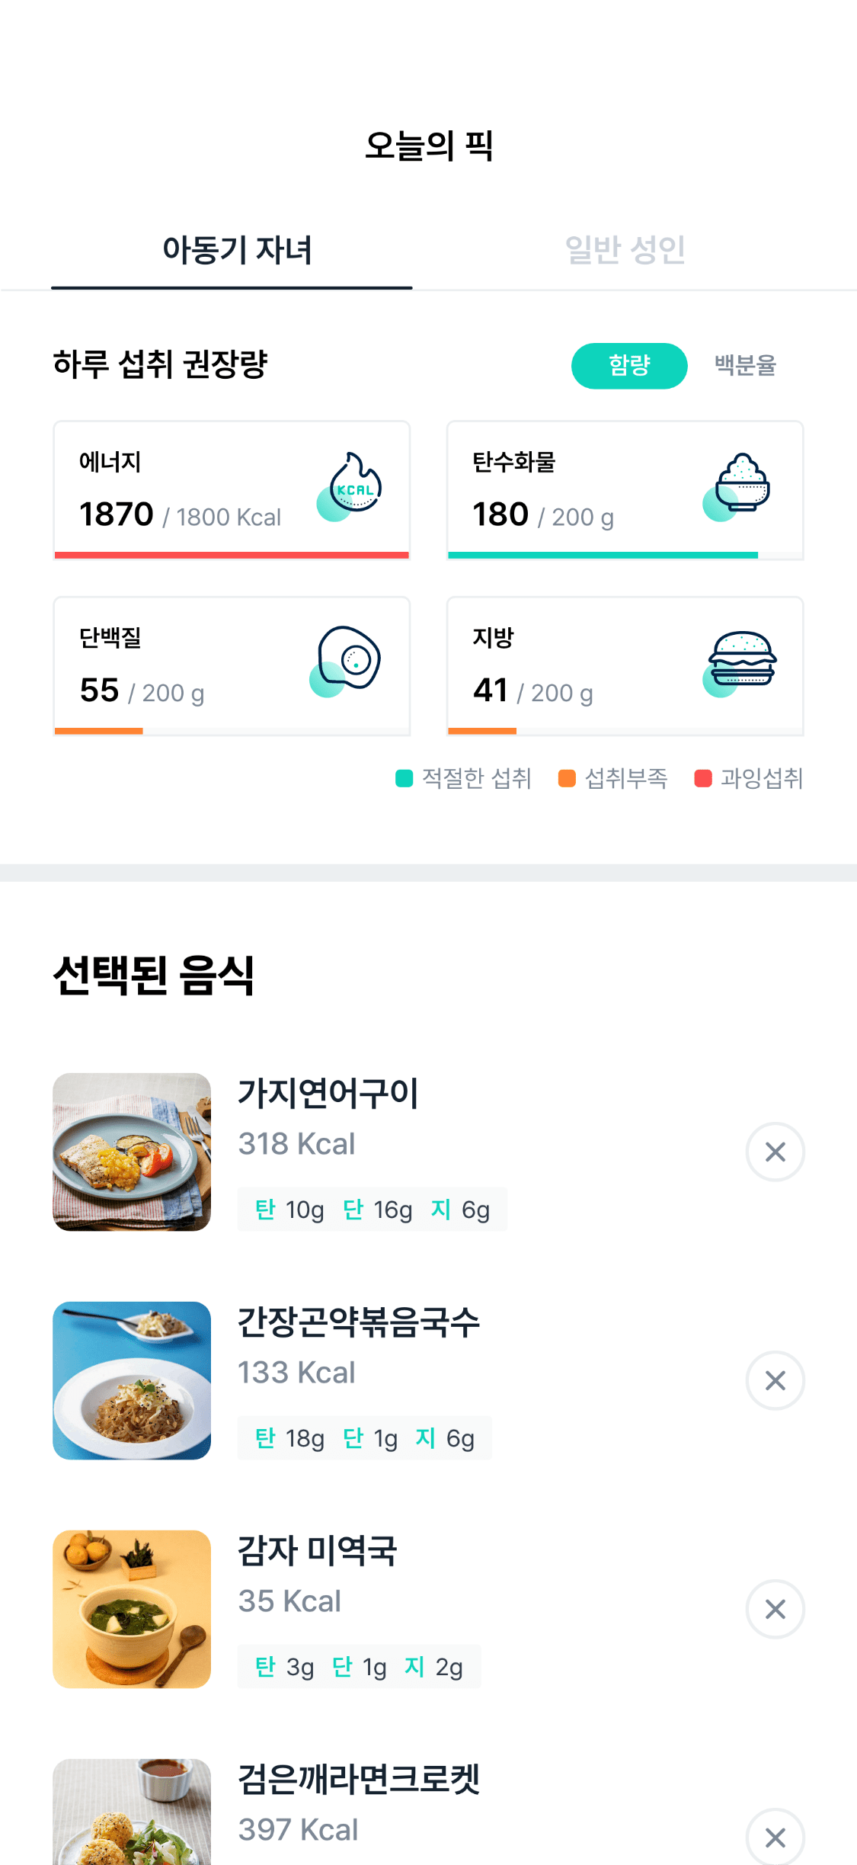Screen dimensions: 857x1865
Task: Click the red energy progress bar
Action: pos(232,555)
